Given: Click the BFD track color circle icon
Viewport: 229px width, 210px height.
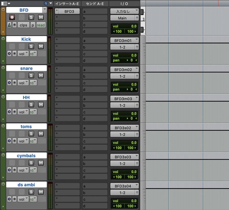Looking at the screenshot, I should click(3, 9).
